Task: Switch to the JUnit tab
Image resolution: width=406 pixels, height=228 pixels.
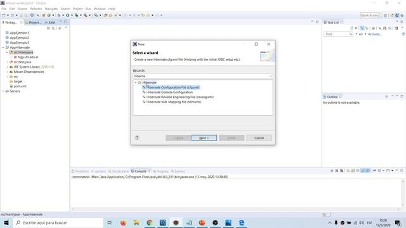Action: click(50, 23)
